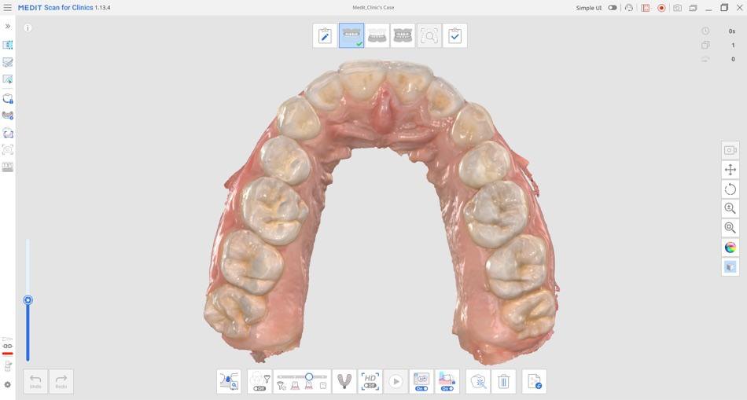Expand the dropdown arrow beside video library icon
This screenshot has width=747, height=400.
pos(651,8)
